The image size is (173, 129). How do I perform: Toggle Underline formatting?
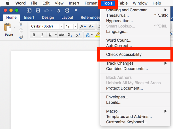pyautogui.click(x=50, y=35)
